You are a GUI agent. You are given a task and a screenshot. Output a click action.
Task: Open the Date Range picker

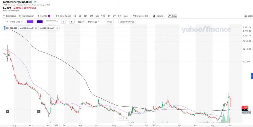click(x=64, y=16)
